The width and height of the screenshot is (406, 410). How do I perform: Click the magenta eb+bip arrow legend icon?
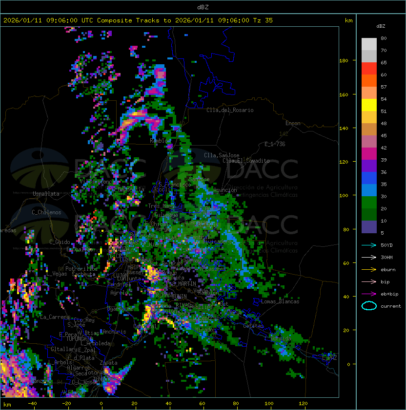pos(369,294)
